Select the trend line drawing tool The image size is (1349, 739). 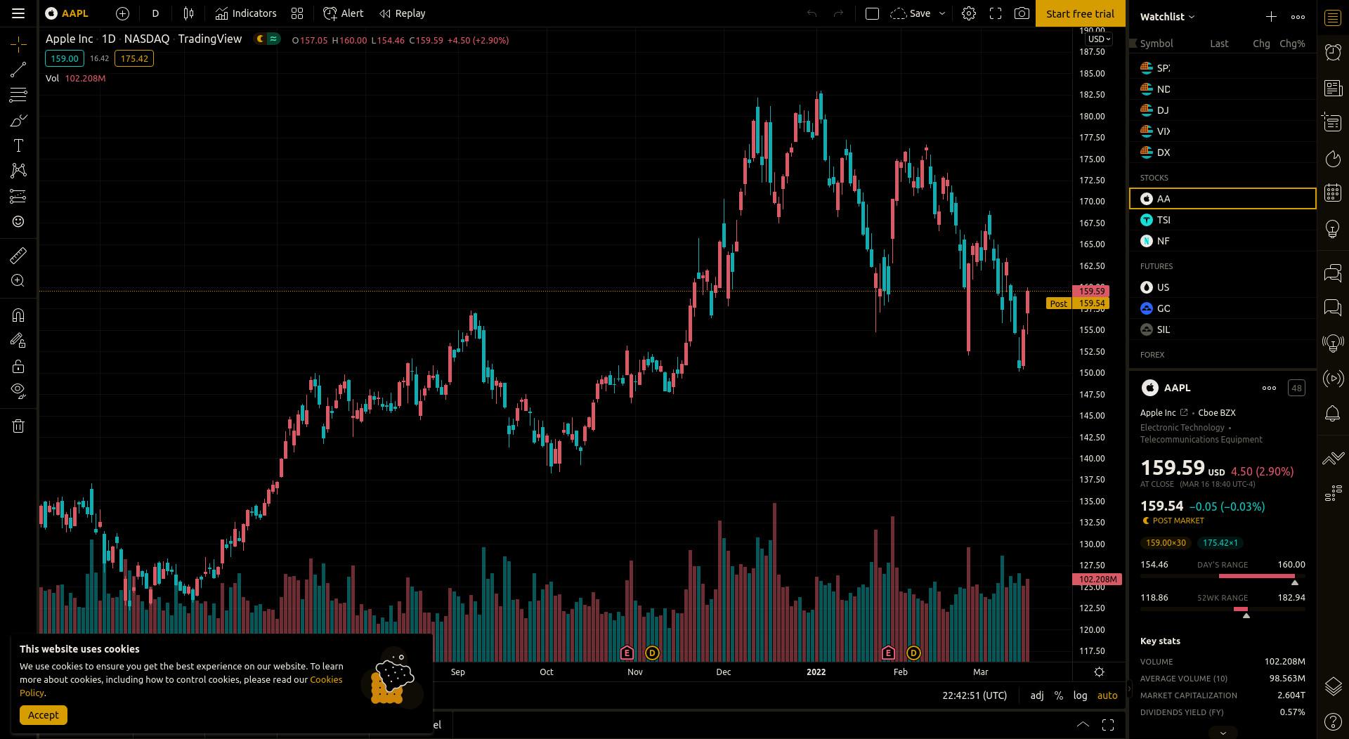18,69
